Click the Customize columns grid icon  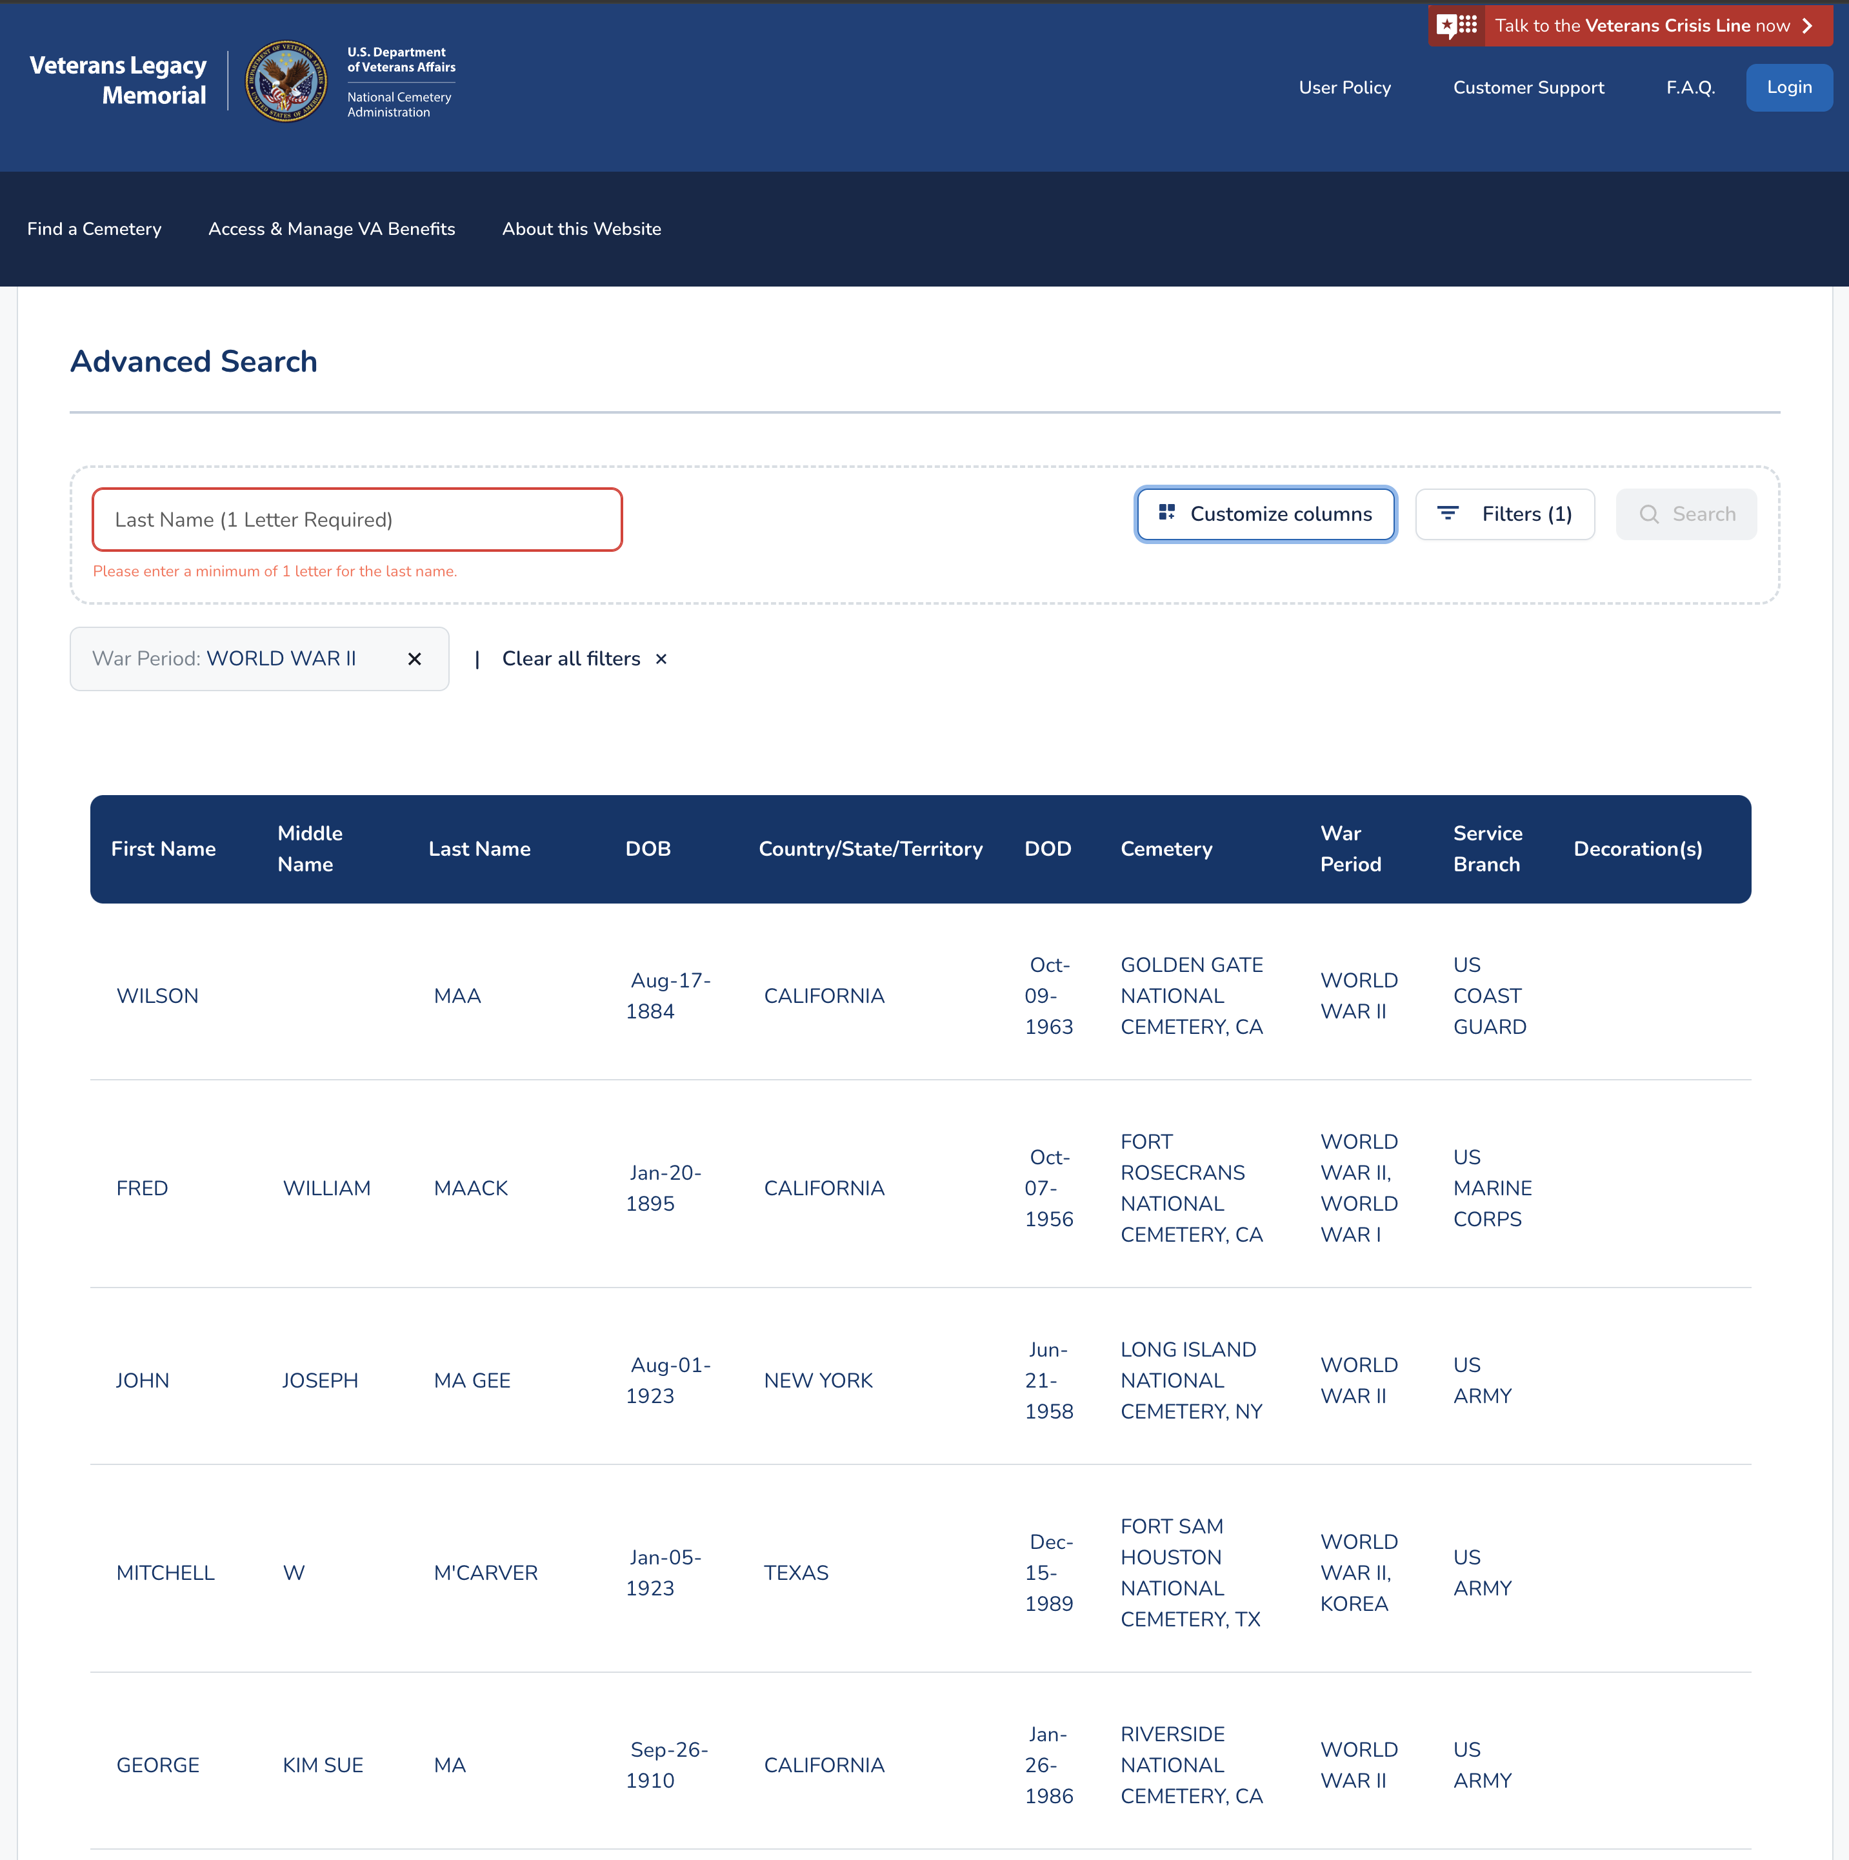click(x=1166, y=513)
